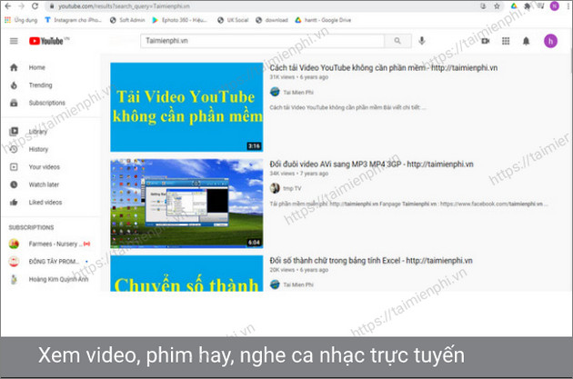Open the YouTube hamburger guide menu
The image size is (573, 379).
coord(14,41)
